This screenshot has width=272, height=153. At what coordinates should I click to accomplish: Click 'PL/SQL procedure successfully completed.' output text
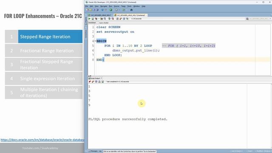point(128,119)
